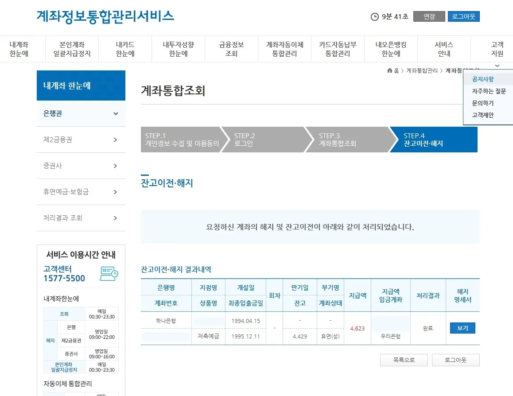The height and width of the screenshot is (396, 513).
Task: Click the 완료 processing result cell
Action: [428, 328]
